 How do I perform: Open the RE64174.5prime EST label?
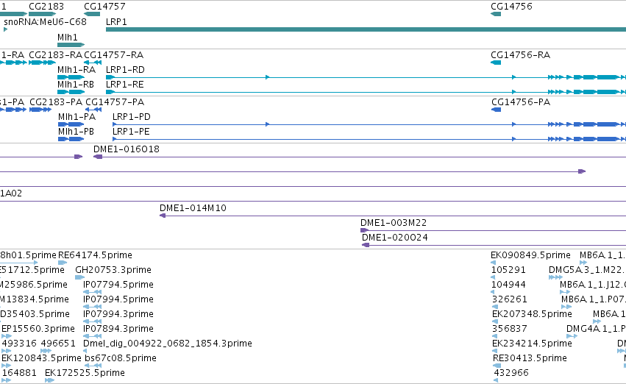pos(95,255)
